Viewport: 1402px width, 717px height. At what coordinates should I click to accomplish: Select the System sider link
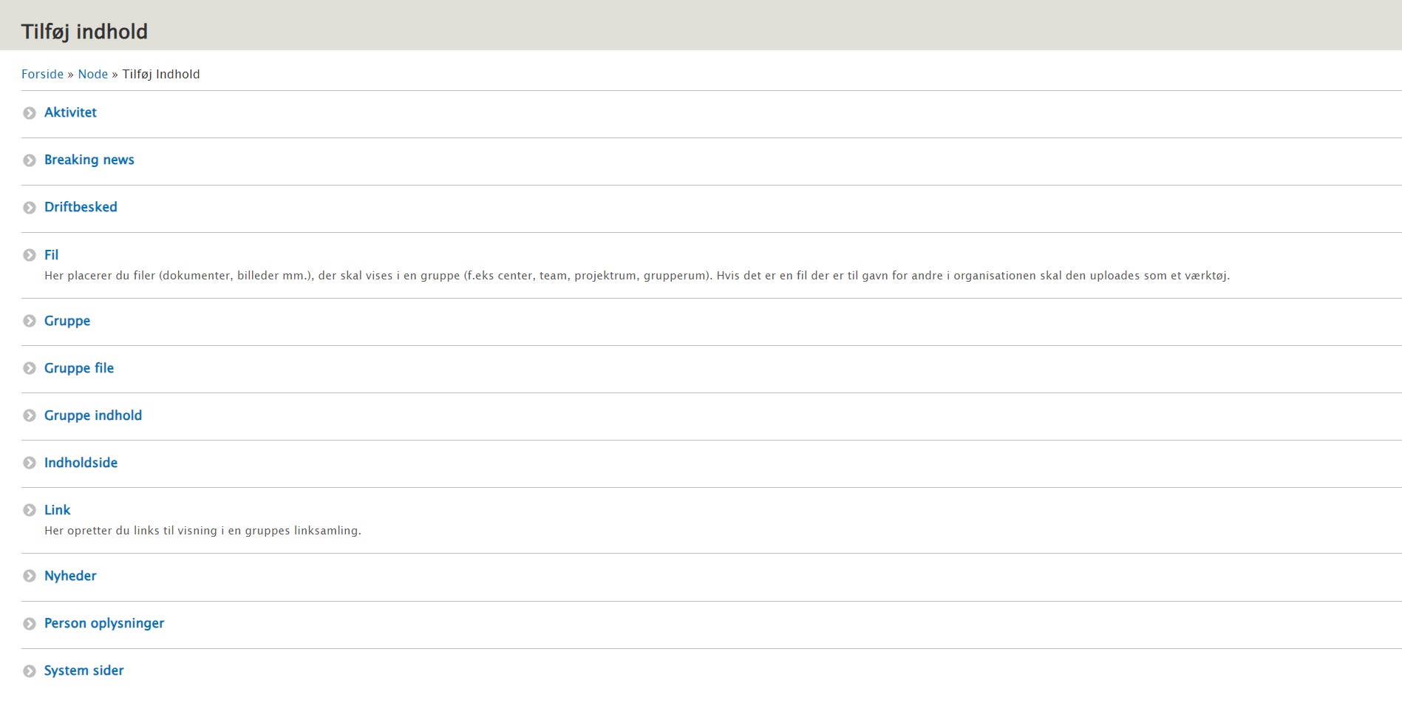pos(84,670)
